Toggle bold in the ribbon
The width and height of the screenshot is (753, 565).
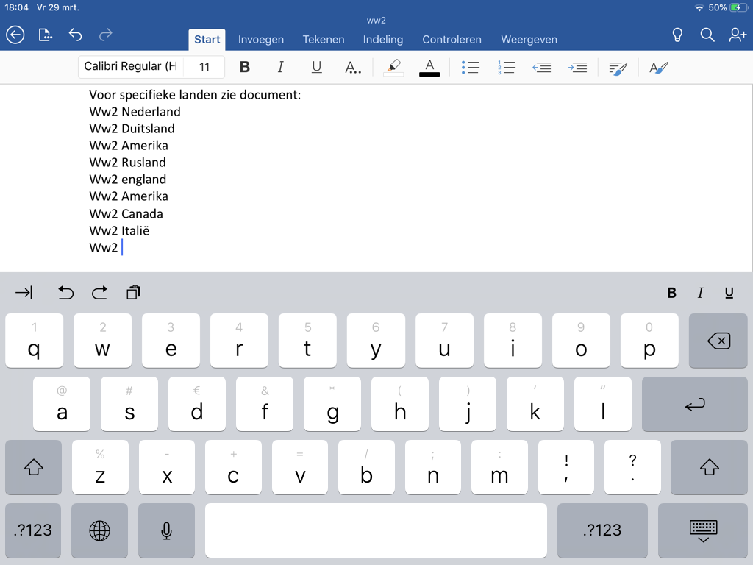pos(245,67)
